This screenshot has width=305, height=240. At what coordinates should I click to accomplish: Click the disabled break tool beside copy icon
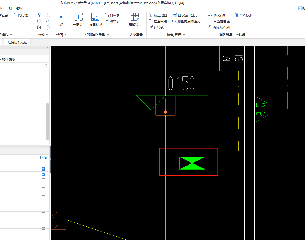[x=47, y=15]
